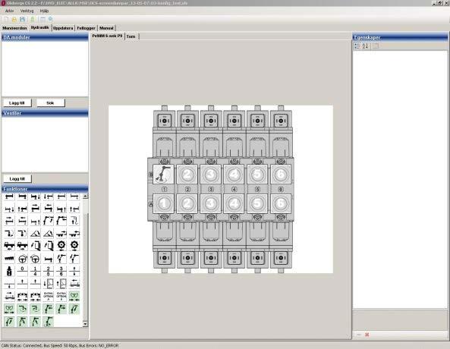The width and height of the screenshot is (450, 349).
Task: Pick the joystick function icon in Funktioner
Action: [9, 271]
